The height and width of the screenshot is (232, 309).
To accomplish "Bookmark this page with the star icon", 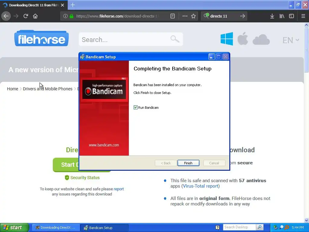I will pyautogui.click(x=193, y=16).
